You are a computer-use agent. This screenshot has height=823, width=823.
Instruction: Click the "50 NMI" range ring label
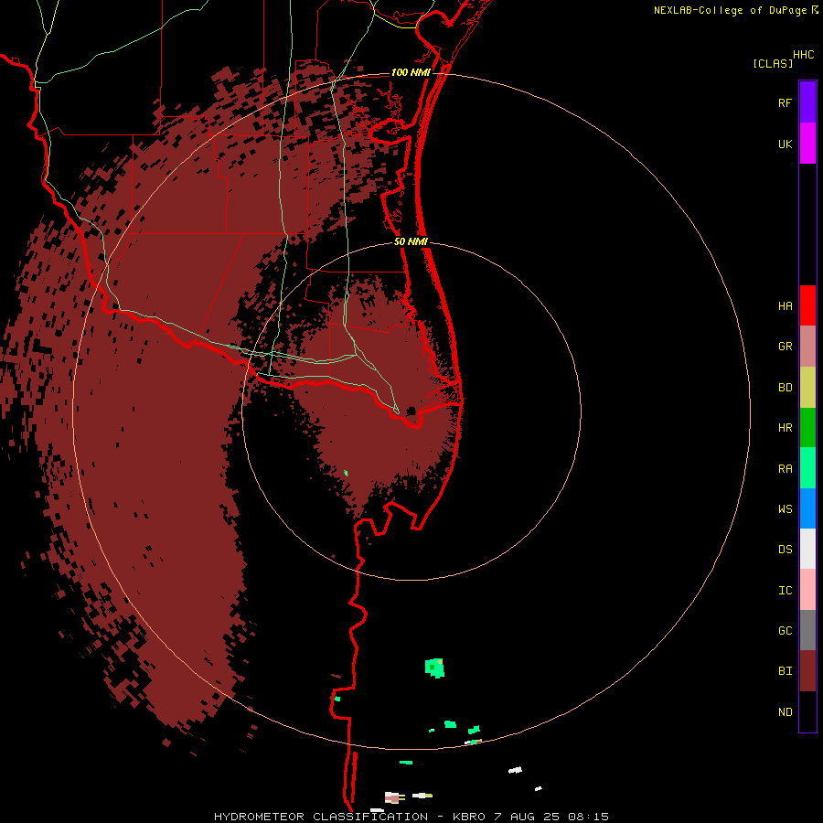pos(411,241)
